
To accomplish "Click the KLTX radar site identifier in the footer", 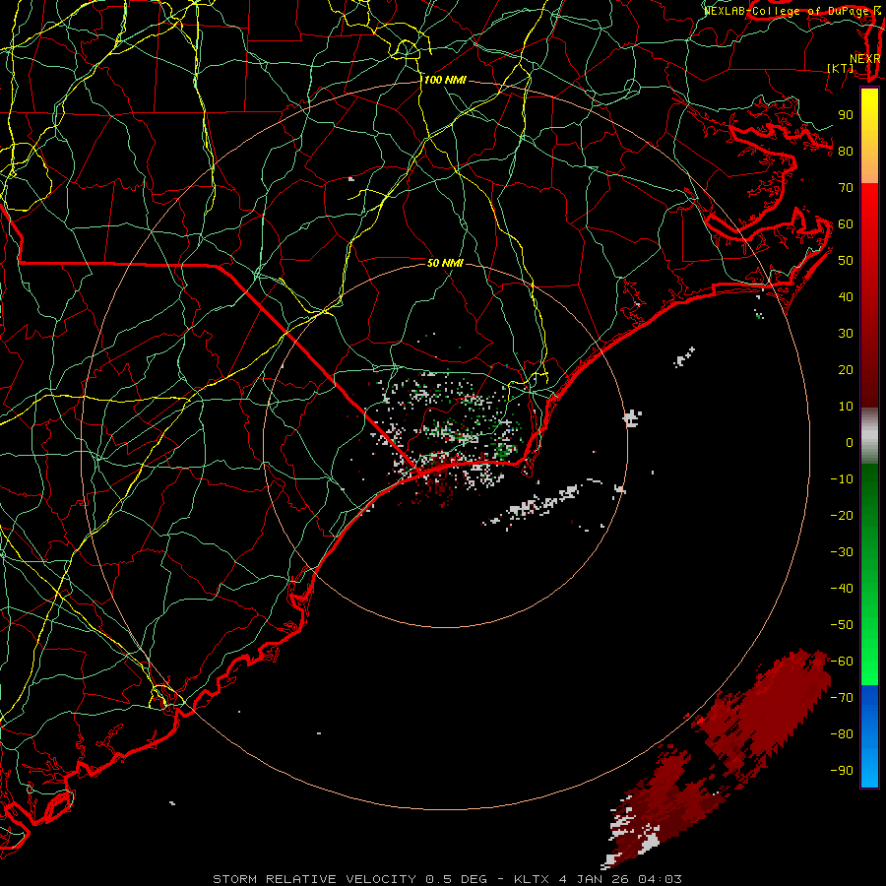I will (532, 879).
